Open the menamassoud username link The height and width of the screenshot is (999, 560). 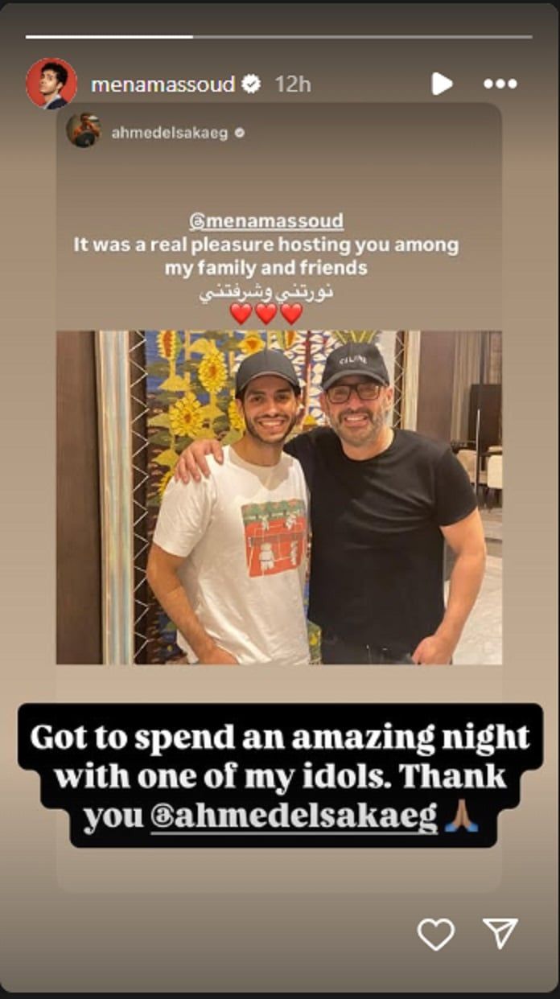click(163, 84)
